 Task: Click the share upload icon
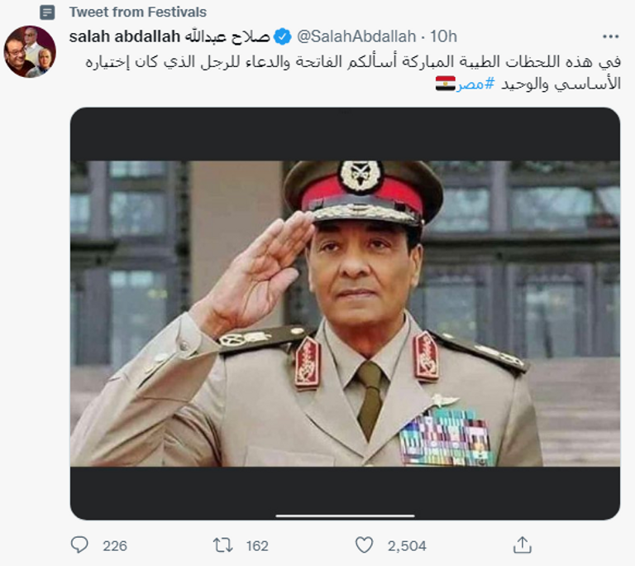tap(522, 544)
